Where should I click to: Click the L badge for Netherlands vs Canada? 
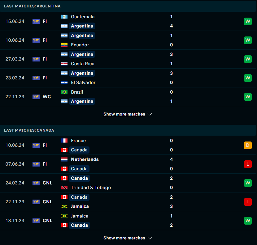(x=248, y=164)
